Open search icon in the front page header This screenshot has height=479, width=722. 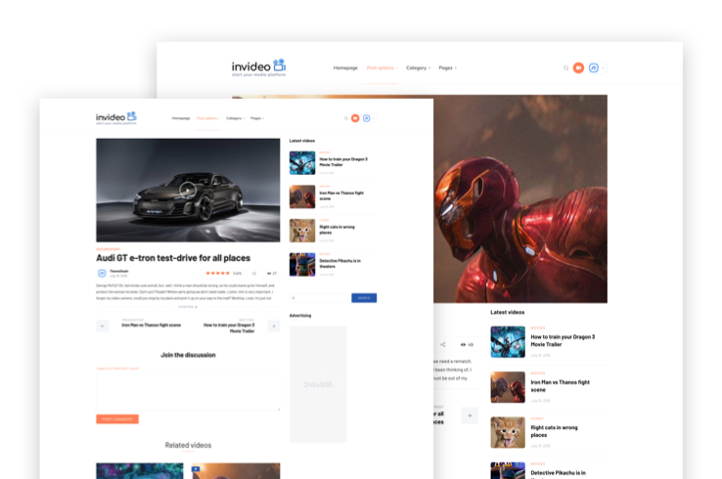coord(345,118)
